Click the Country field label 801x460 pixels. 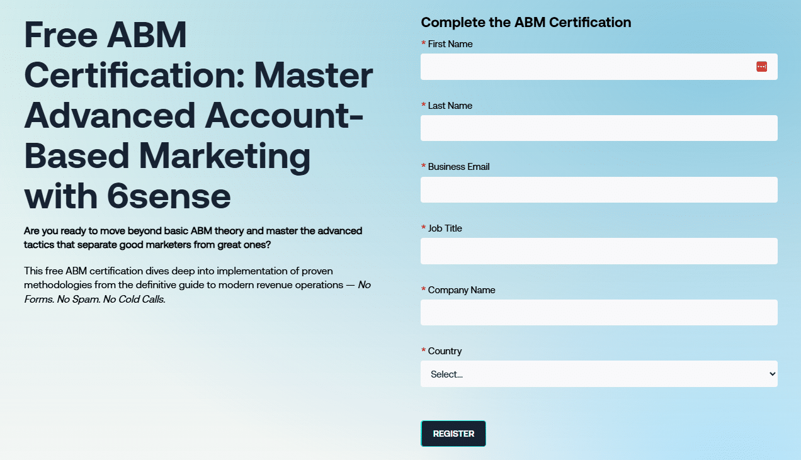point(445,351)
